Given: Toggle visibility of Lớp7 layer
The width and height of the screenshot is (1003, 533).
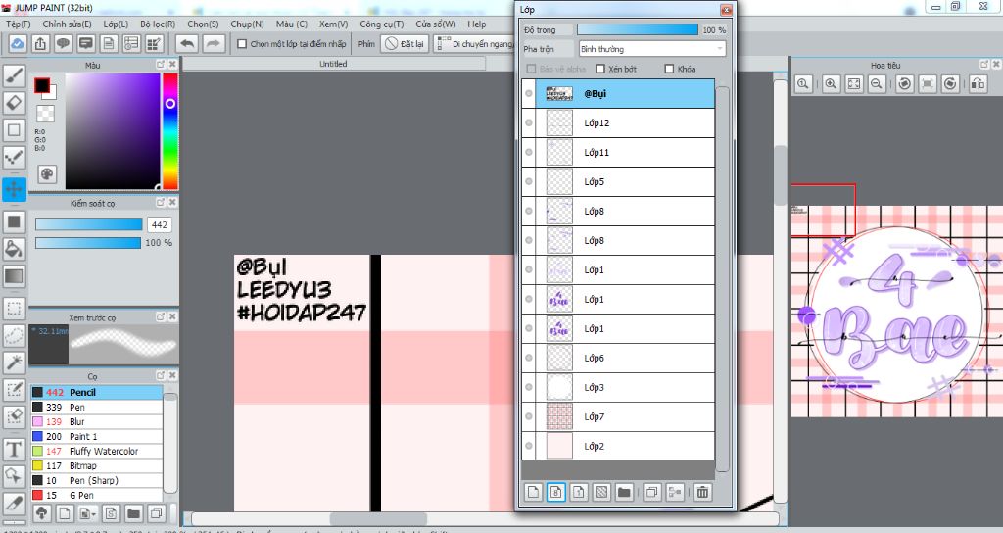Looking at the screenshot, I should (529, 416).
